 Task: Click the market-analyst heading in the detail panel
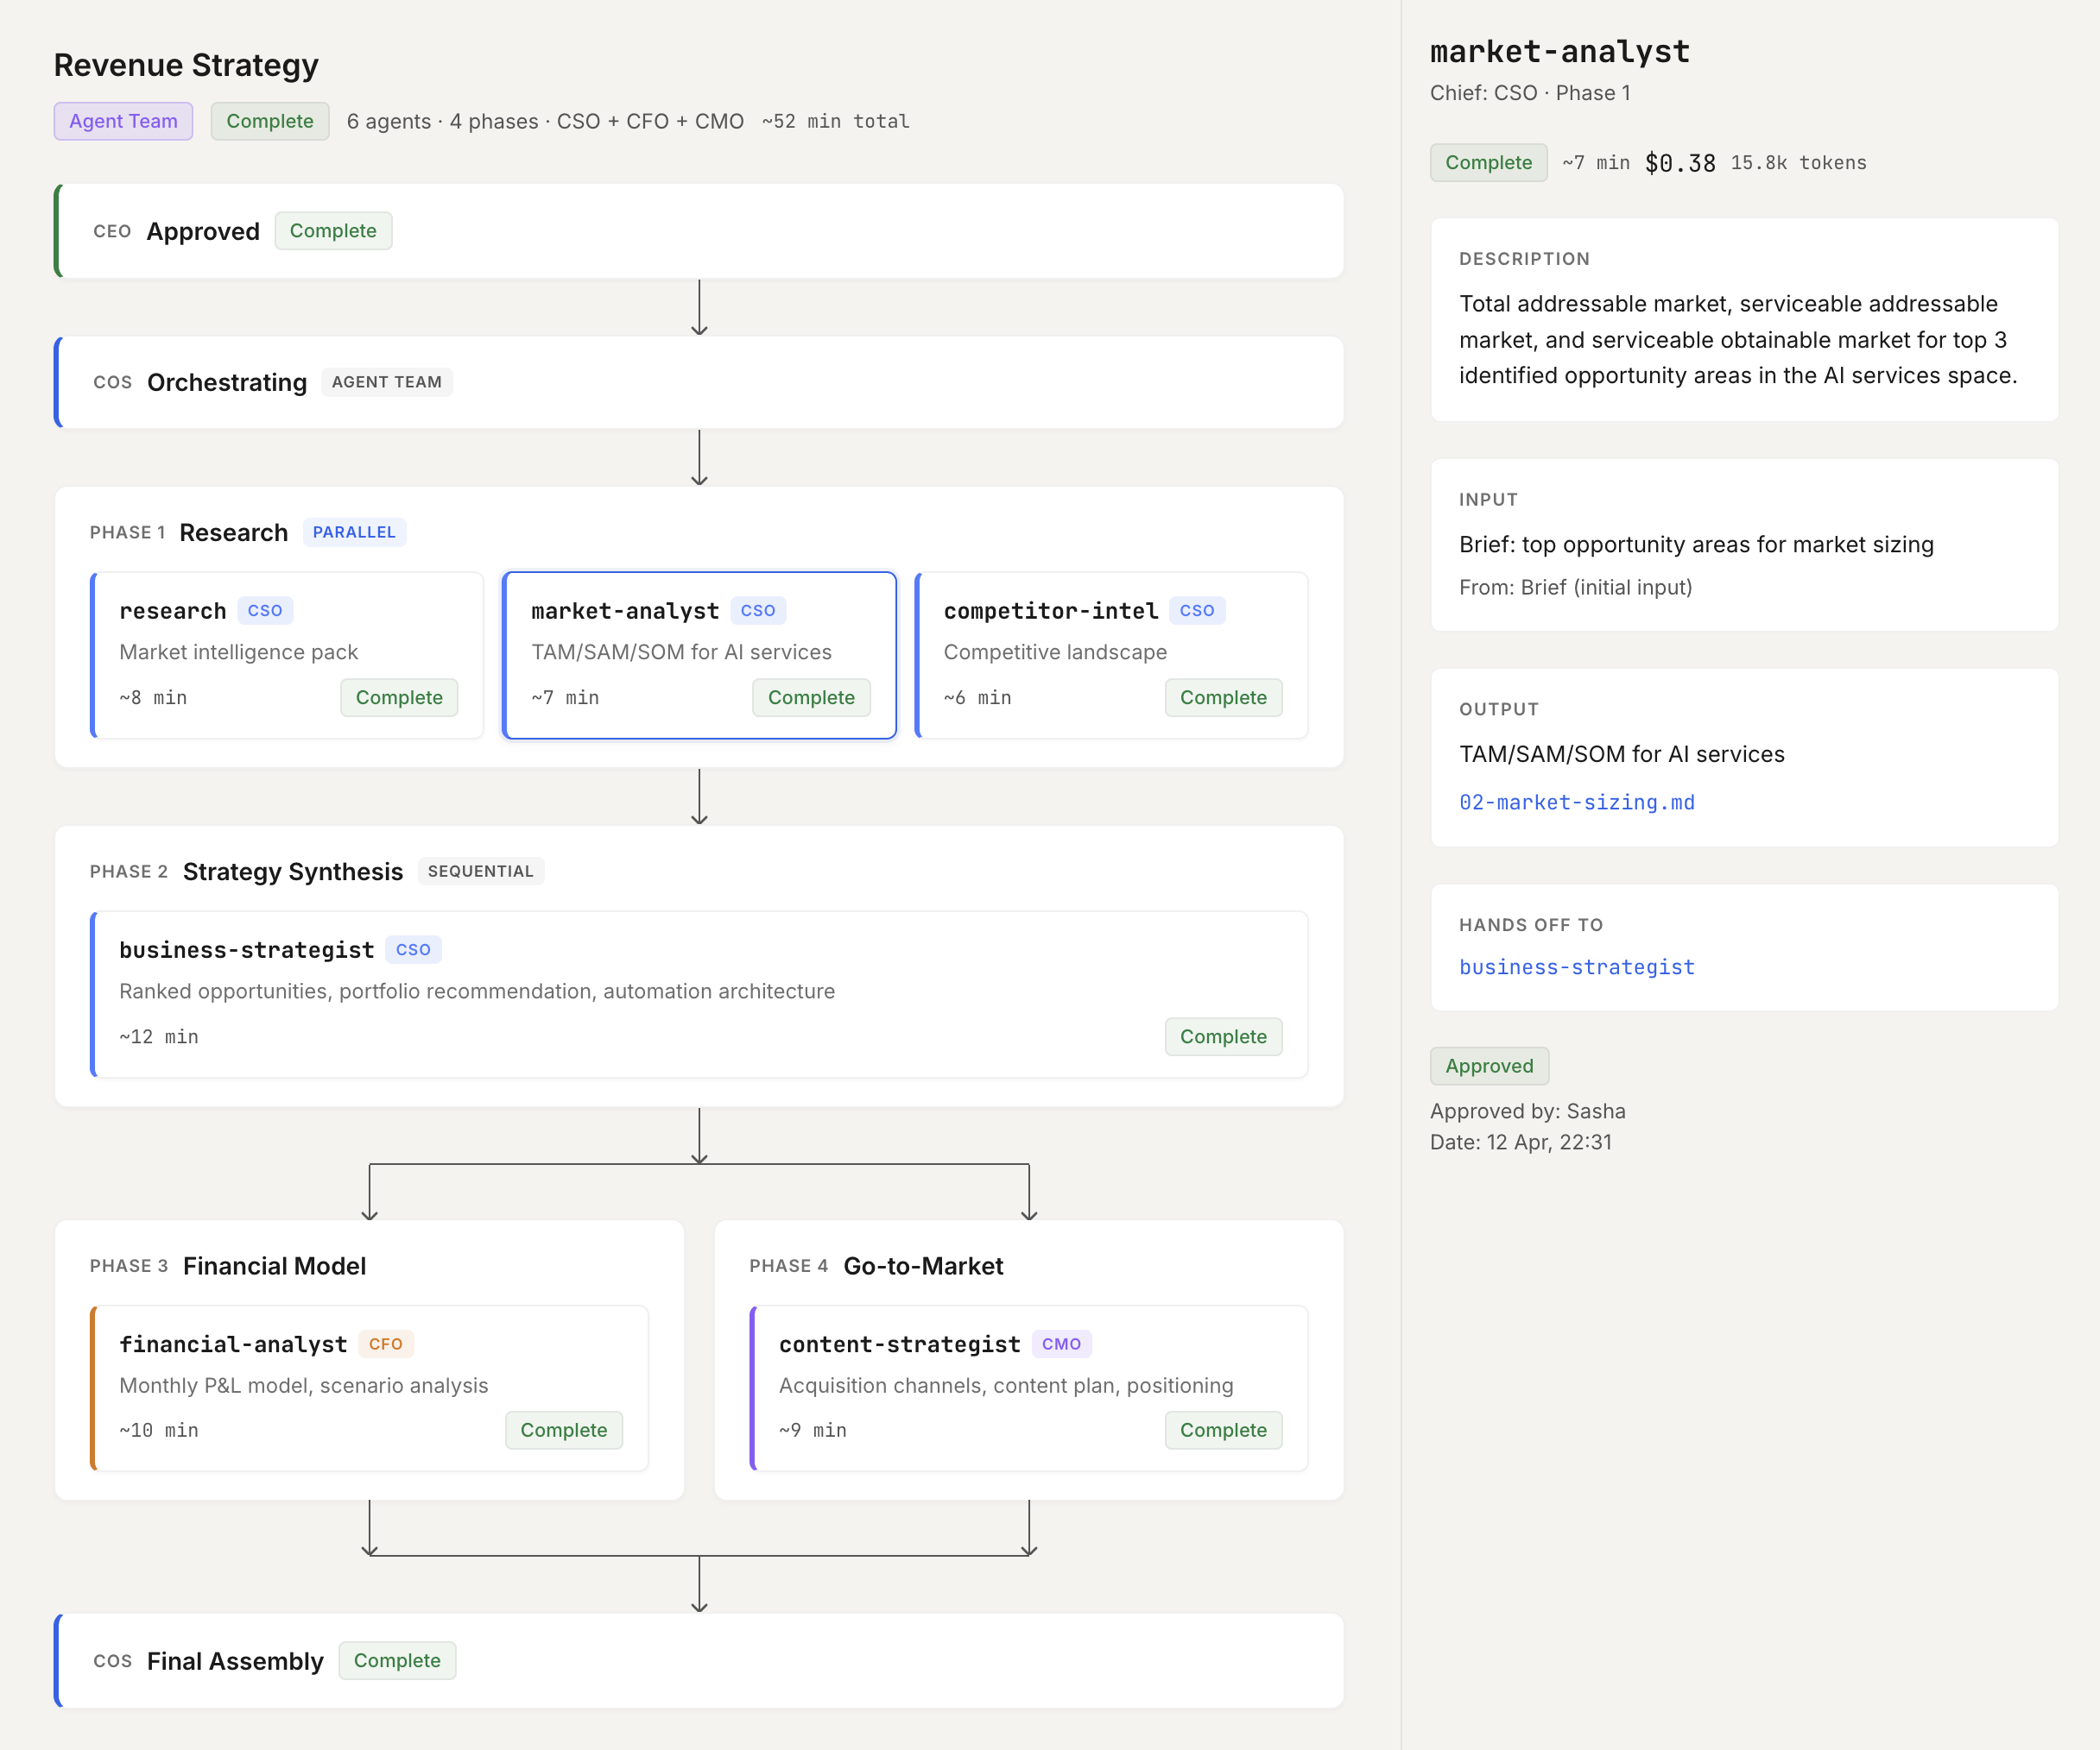(x=1560, y=52)
